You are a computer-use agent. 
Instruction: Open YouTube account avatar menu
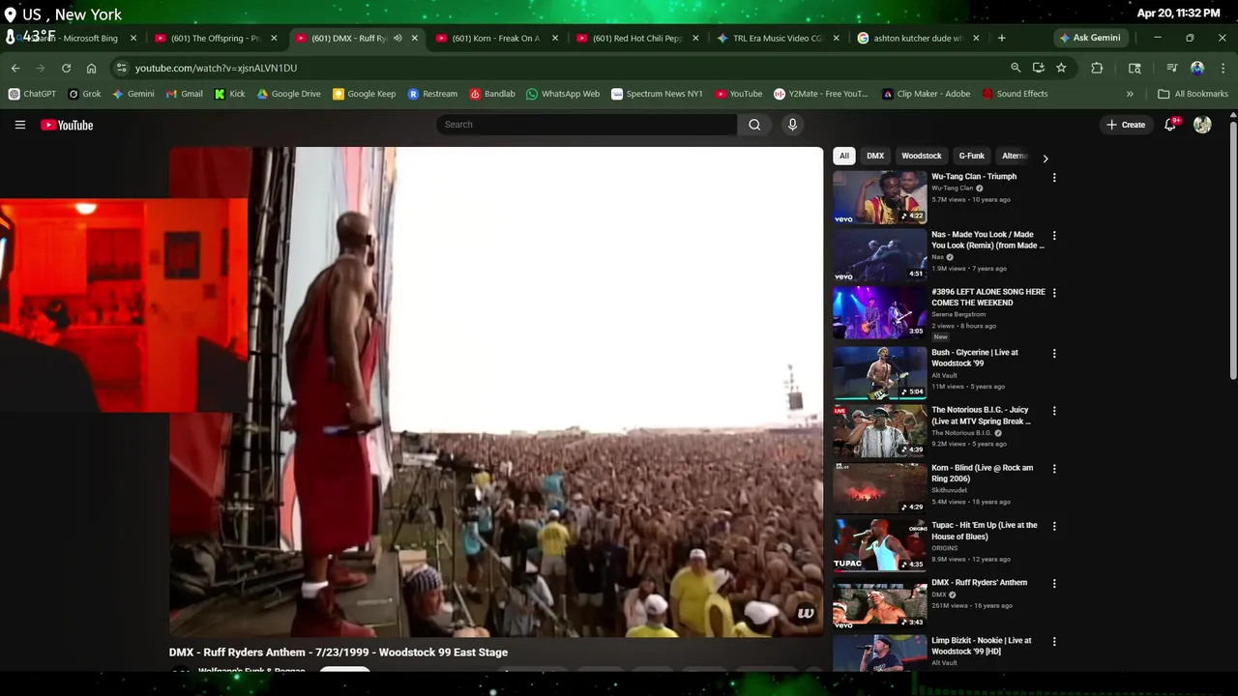click(1202, 125)
